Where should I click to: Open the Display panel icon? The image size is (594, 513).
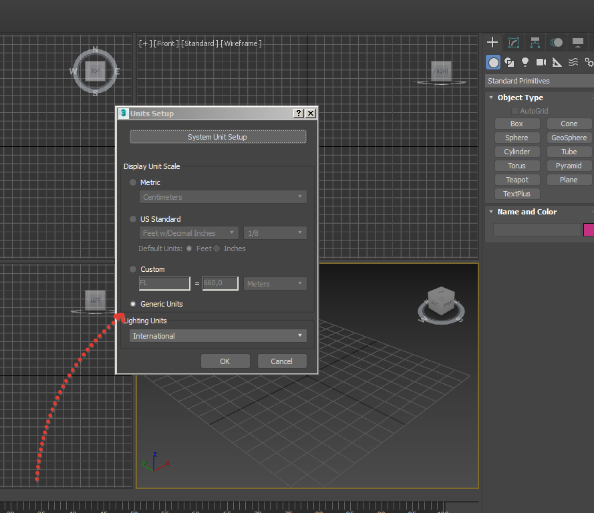578,42
